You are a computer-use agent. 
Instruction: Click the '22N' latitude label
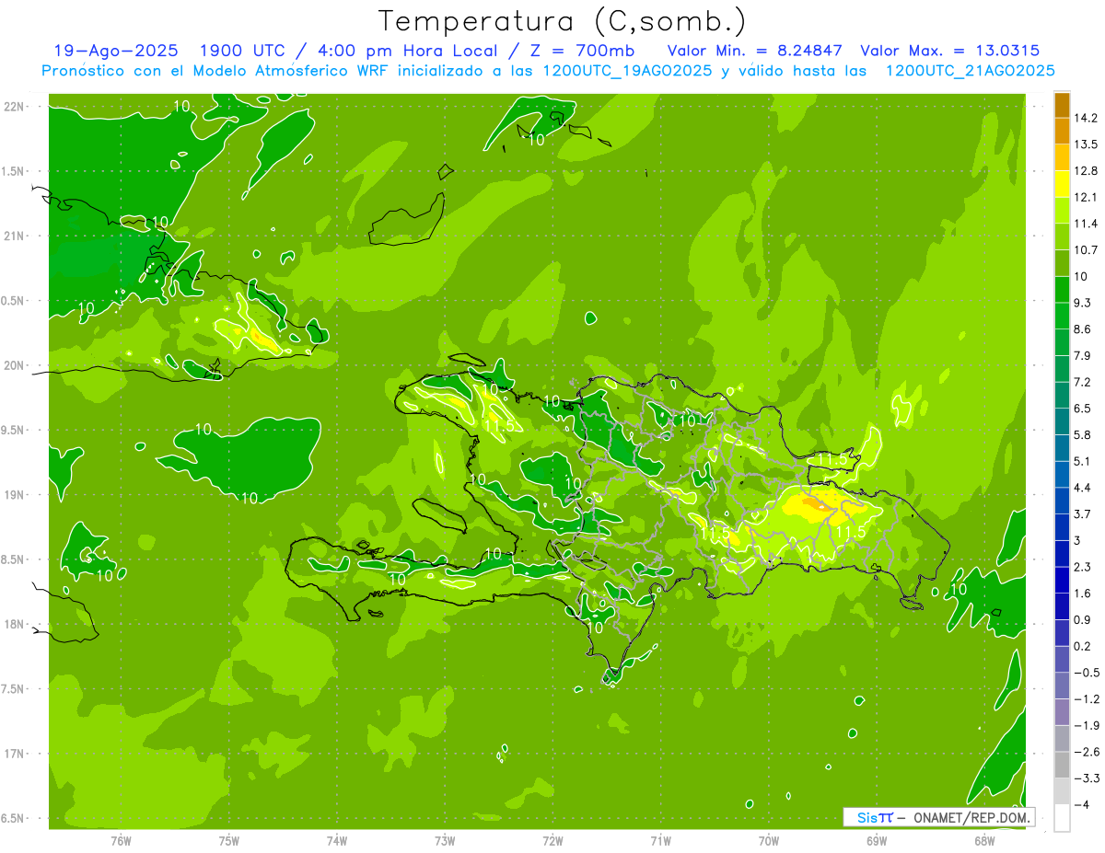coord(15,107)
